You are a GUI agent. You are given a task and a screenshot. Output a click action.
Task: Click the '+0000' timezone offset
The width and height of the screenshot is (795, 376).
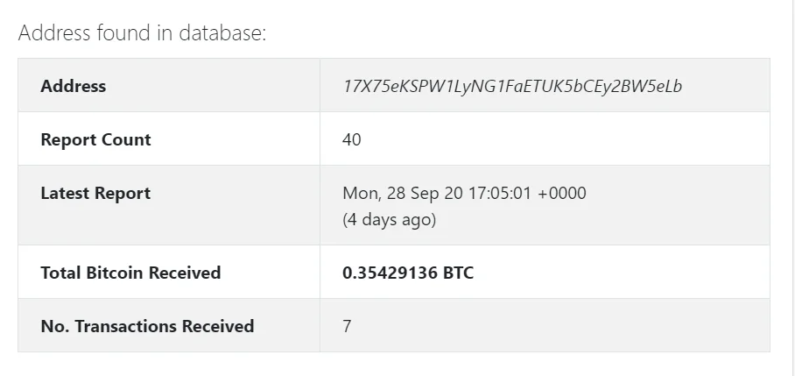tap(561, 193)
